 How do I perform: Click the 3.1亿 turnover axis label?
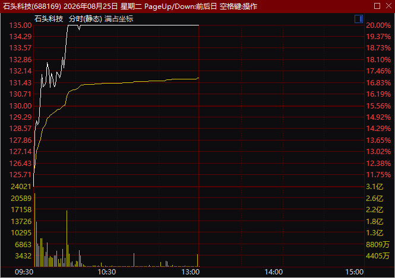tap(374, 187)
